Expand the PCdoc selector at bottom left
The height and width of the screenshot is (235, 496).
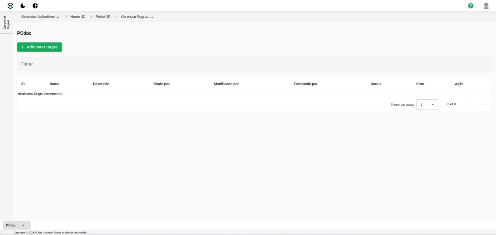(x=16, y=225)
